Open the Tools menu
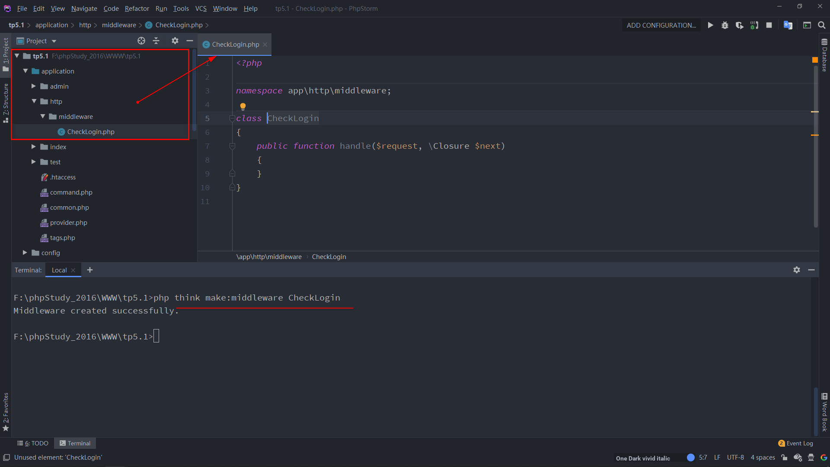The width and height of the screenshot is (830, 467). click(x=181, y=8)
